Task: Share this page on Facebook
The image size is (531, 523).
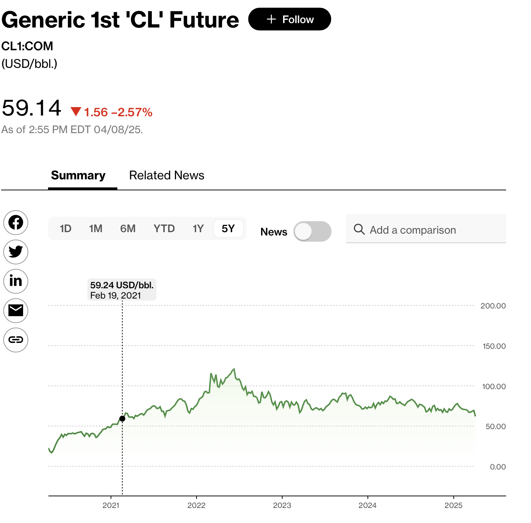Action: pos(16,223)
